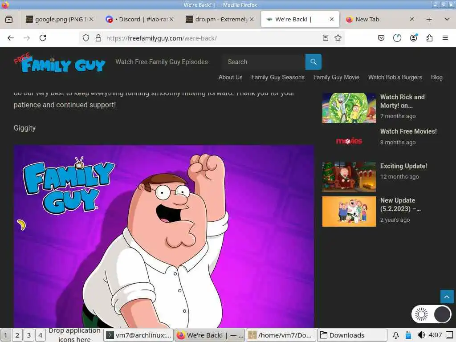Viewport: 456px width, 342px height.
Task: Open the Watch Bob's Burgers menu link
Action: point(395,77)
